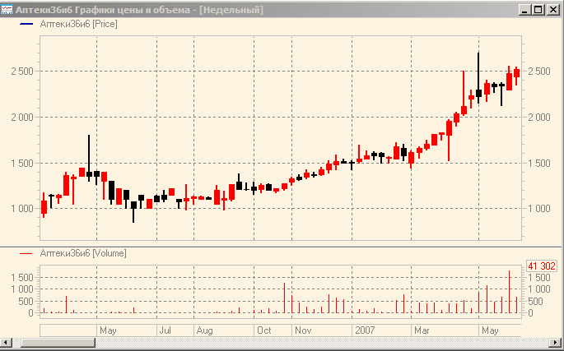Viewport: 564px width, 351px height.
Task: Click the horizontal scrollbar thumb
Action: tap(58, 343)
